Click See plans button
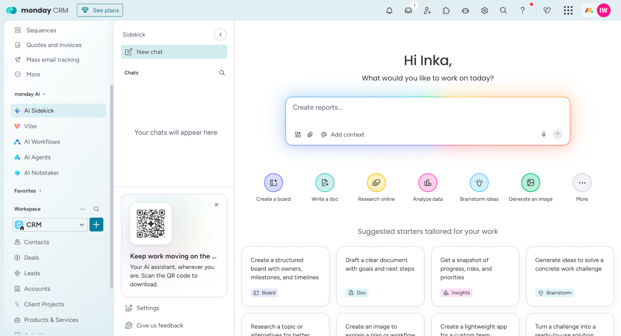The height and width of the screenshot is (336, 621). click(100, 10)
